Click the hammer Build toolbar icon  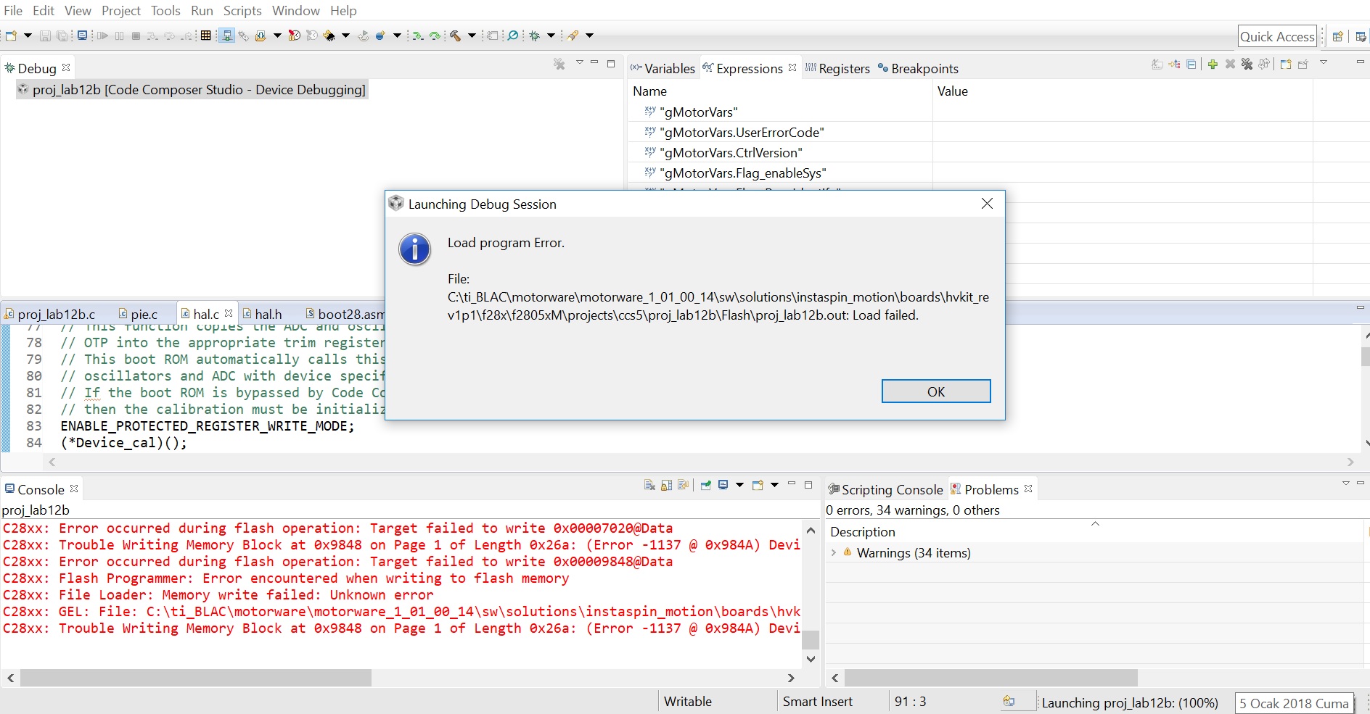(x=456, y=36)
